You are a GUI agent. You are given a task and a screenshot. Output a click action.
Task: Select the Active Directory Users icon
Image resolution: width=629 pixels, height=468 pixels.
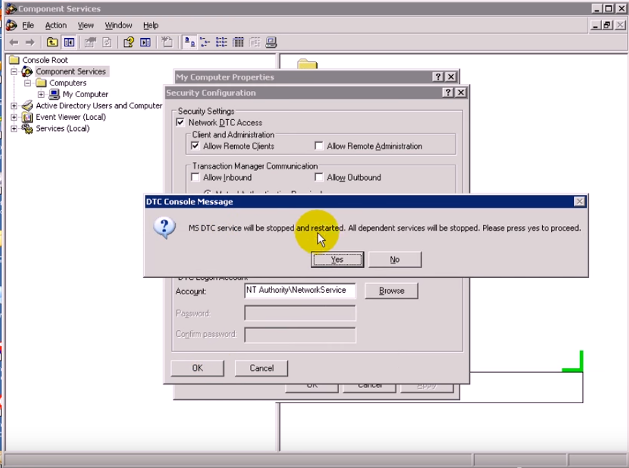[27, 105]
